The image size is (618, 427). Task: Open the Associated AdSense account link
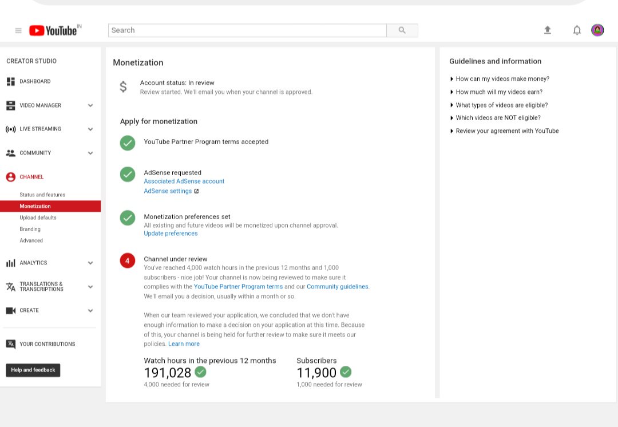click(184, 181)
